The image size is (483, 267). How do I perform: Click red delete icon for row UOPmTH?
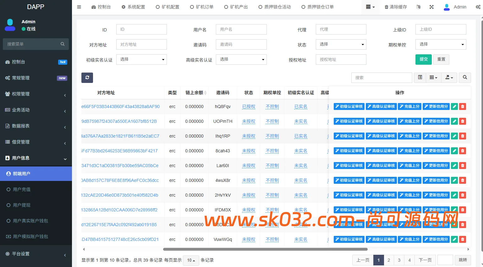[463, 121]
